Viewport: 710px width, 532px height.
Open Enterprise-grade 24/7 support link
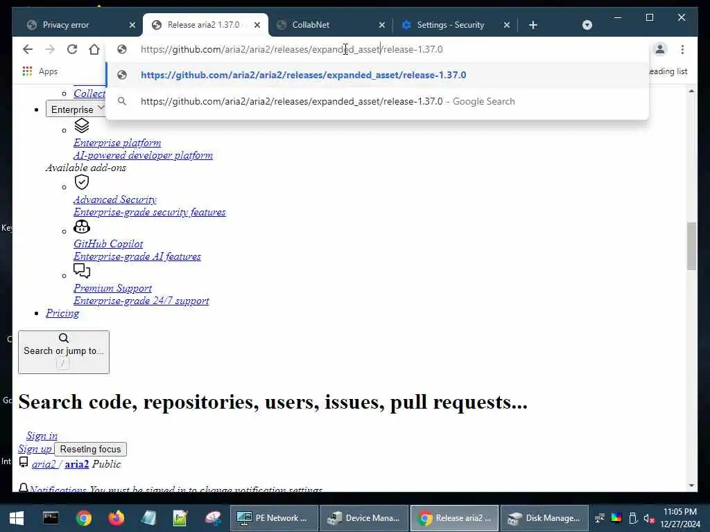tap(141, 301)
